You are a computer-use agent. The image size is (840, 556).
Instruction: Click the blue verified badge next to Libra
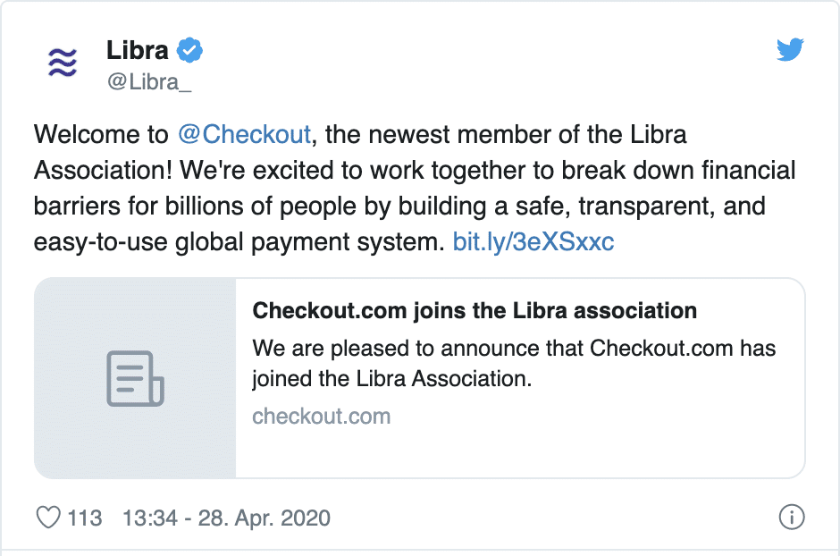189,50
